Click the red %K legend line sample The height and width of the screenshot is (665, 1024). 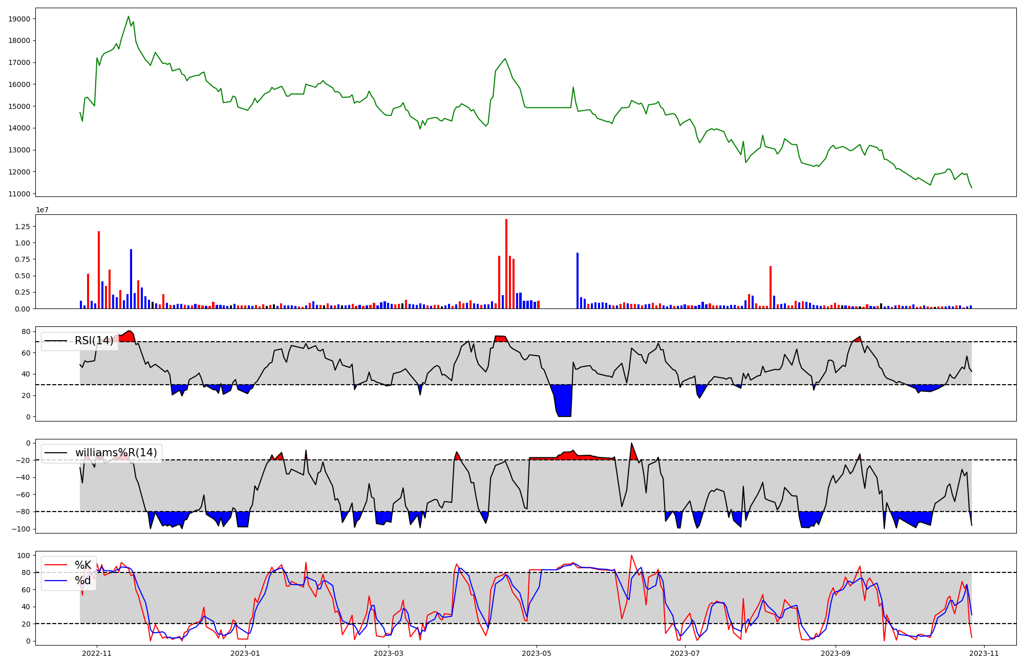(56, 565)
